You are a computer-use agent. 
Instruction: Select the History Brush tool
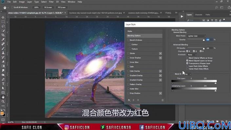(x=3, y=57)
